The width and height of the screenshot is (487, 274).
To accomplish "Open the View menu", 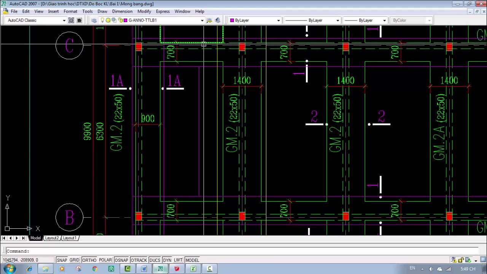I will 39,11.
